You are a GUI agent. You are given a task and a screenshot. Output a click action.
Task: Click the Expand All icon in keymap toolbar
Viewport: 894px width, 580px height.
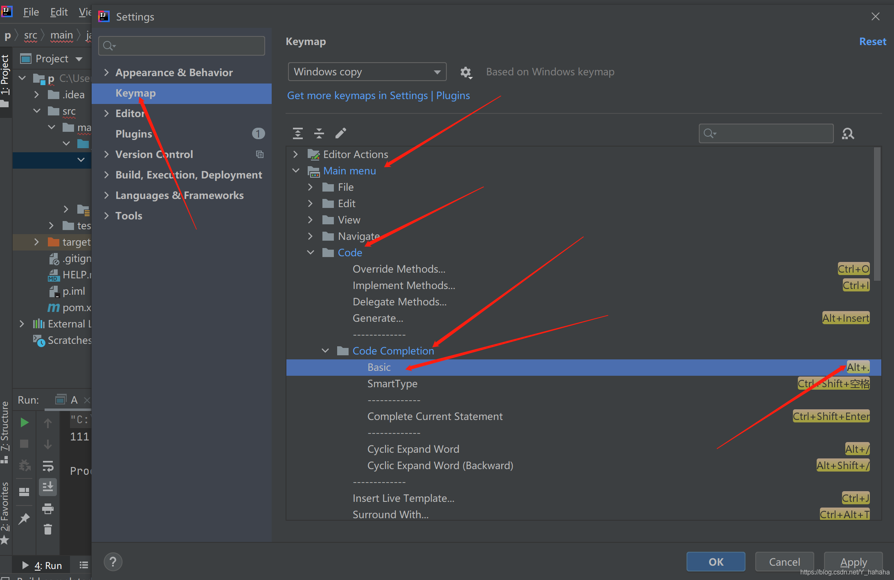tap(297, 133)
